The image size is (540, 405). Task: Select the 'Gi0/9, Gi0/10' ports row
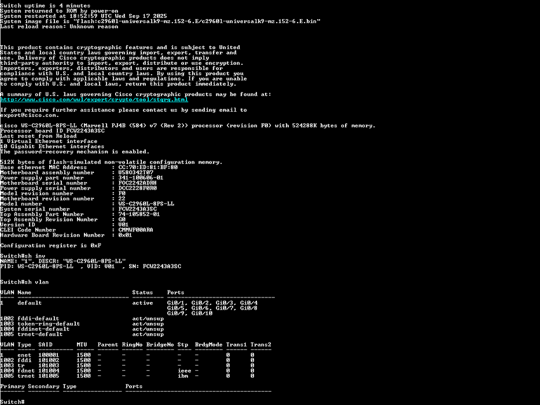point(190,314)
